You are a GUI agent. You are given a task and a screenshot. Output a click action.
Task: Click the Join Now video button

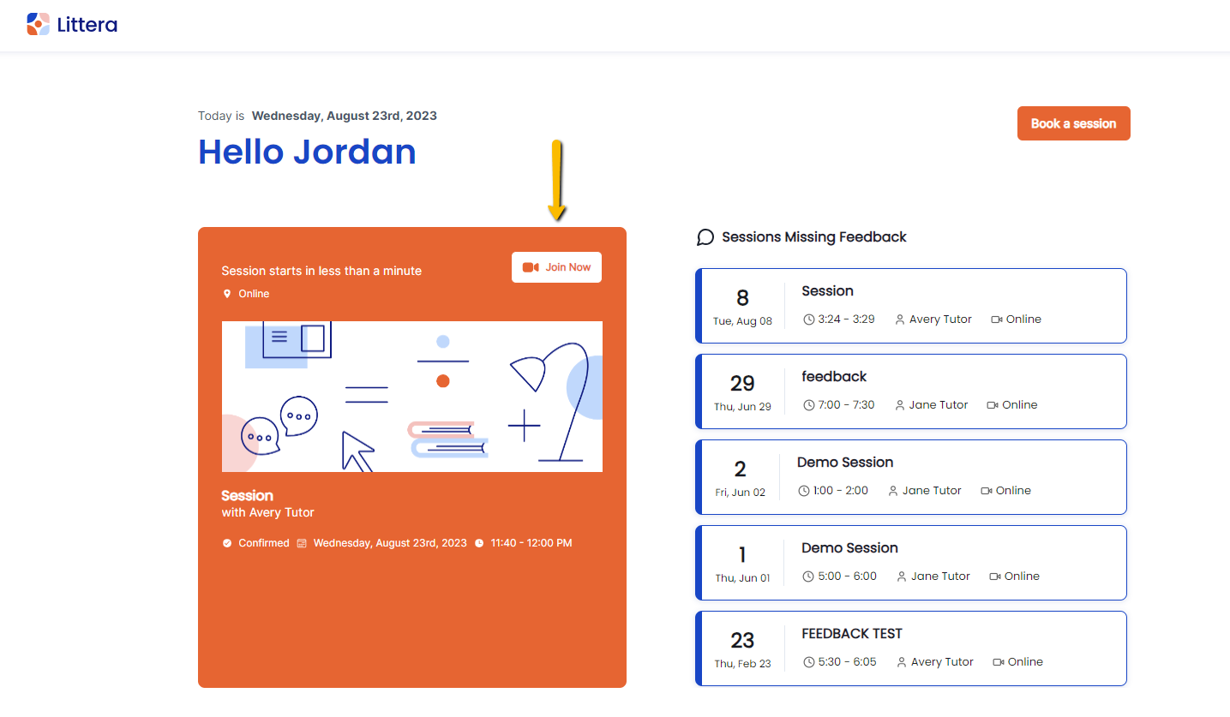(556, 267)
